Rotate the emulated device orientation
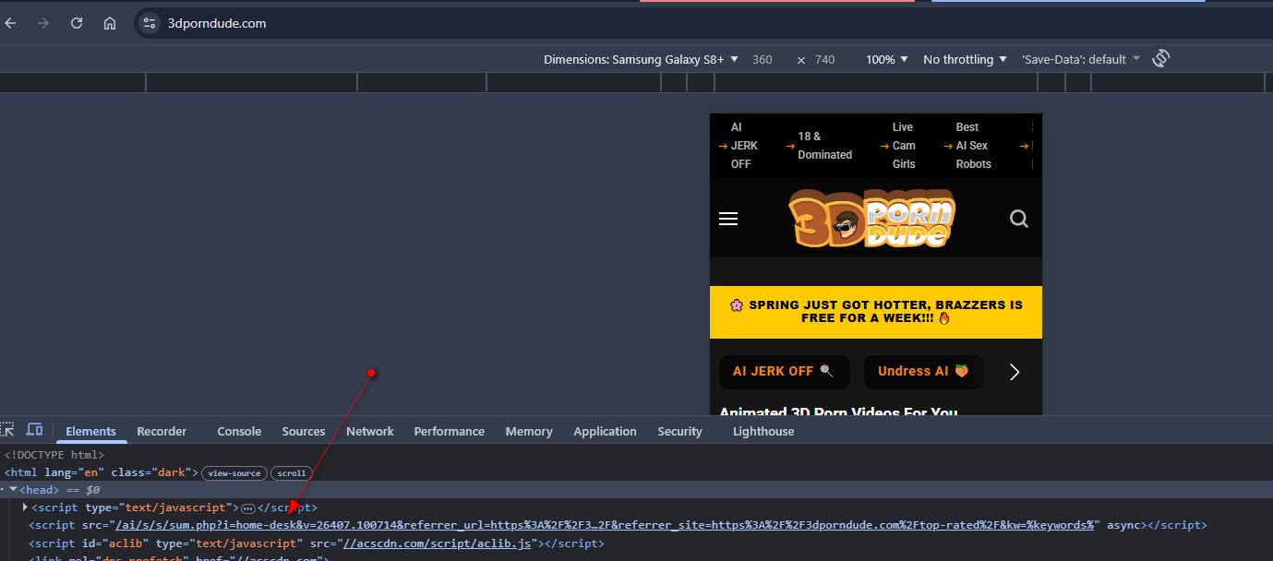Viewport: 1273px width, 561px height. (x=1161, y=59)
